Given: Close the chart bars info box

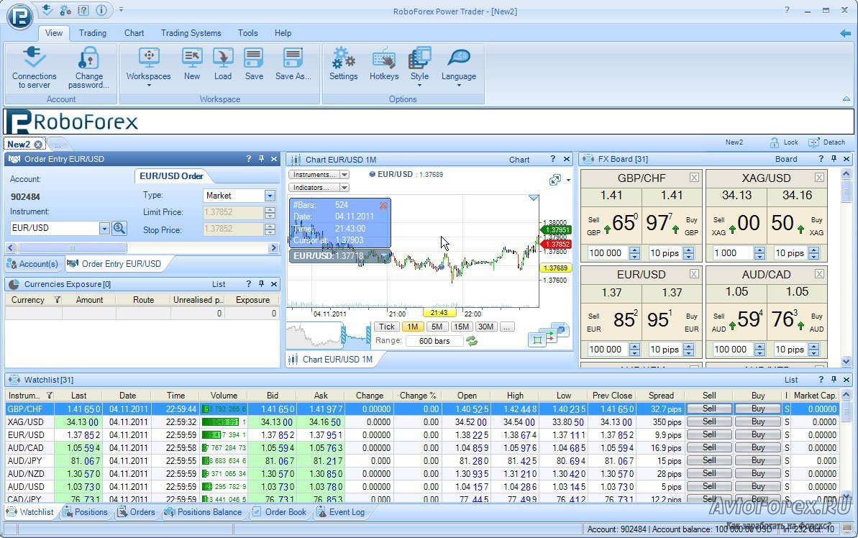Looking at the screenshot, I should [x=383, y=205].
